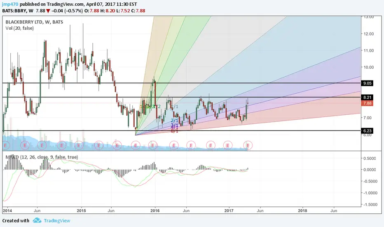Click the rightmost earnings E marker

click(x=248, y=146)
